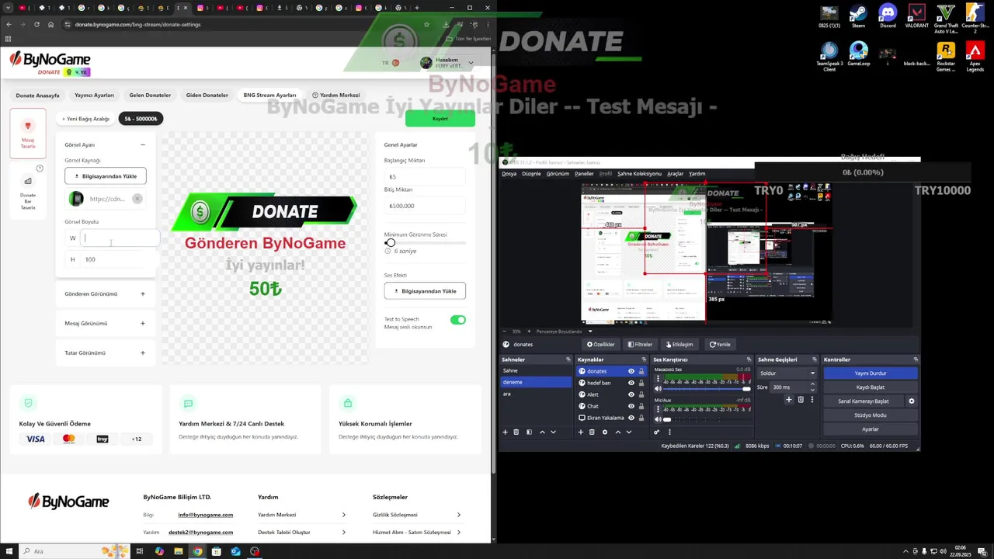Screen dimensions: 994x559
Task: Mute the Masaüstü Ses speaker icon
Action: click(x=658, y=388)
